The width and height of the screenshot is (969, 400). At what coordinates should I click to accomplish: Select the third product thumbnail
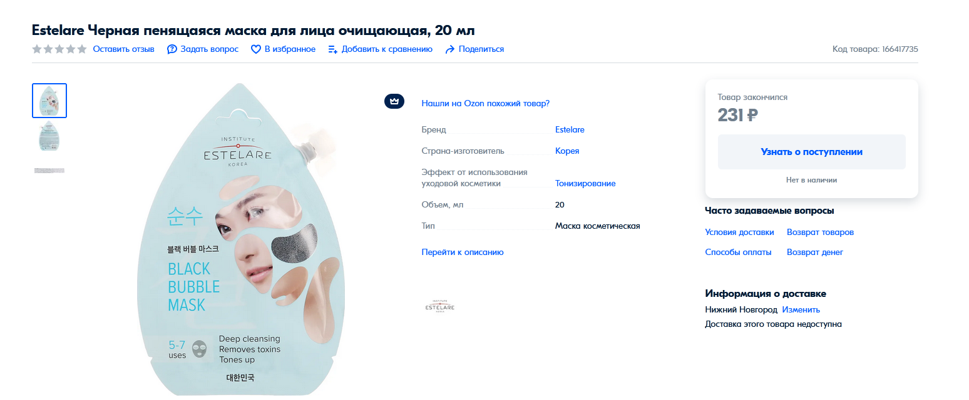pyautogui.click(x=49, y=170)
